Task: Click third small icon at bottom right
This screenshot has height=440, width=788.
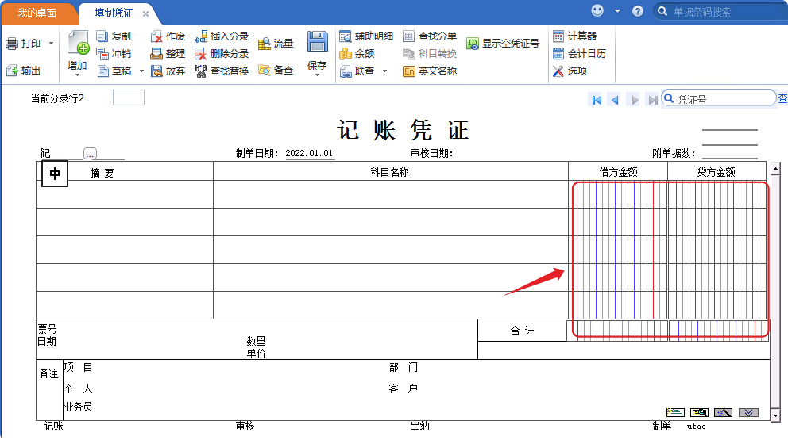Action: coord(723,412)
